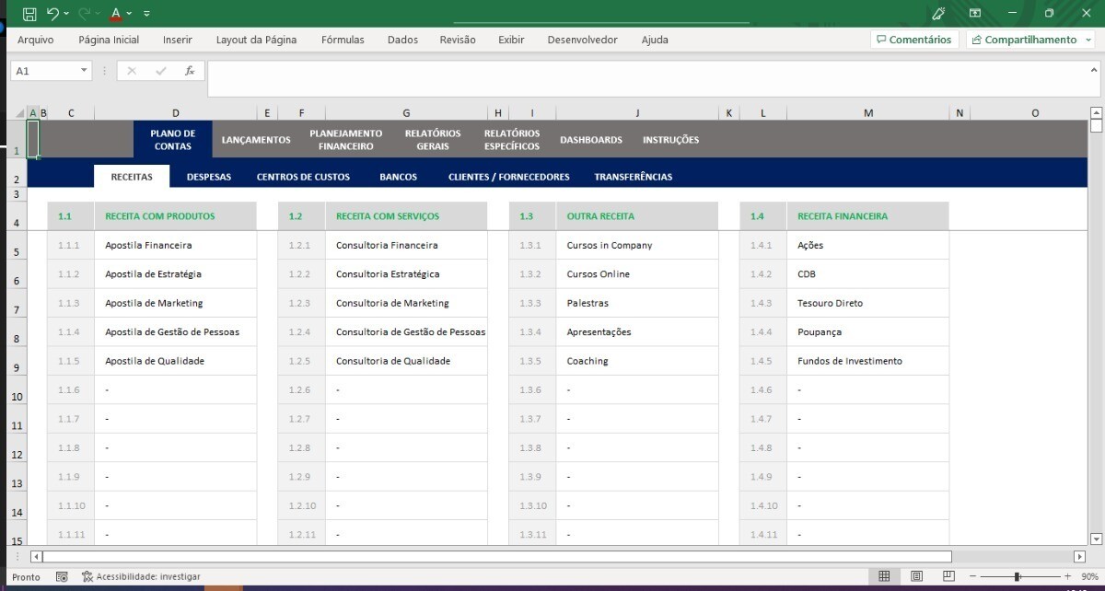This screenshot has width=1105, height=591.
Task: Go to the DESPESAS section
Action: coord(209,177)
